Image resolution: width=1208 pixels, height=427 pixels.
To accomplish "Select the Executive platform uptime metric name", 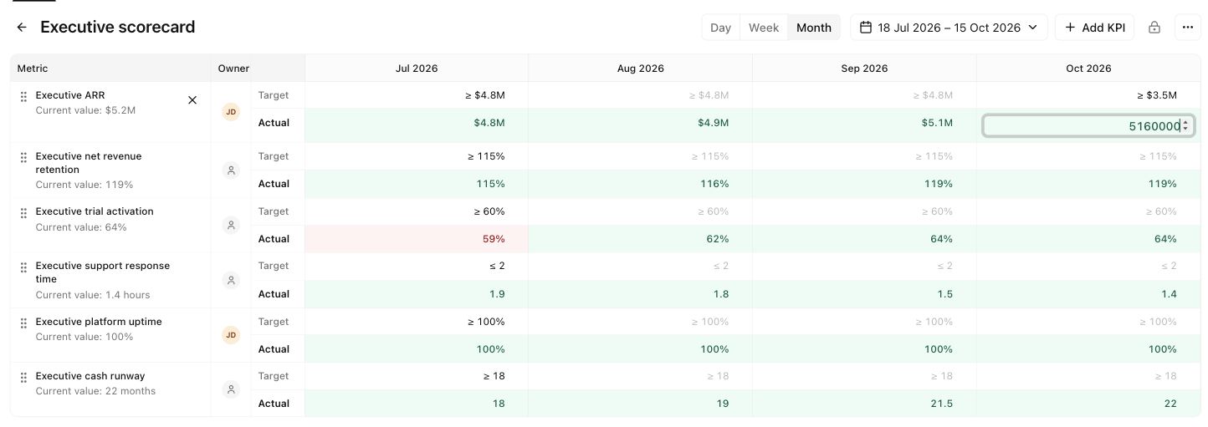I will (x=99, y=322).
